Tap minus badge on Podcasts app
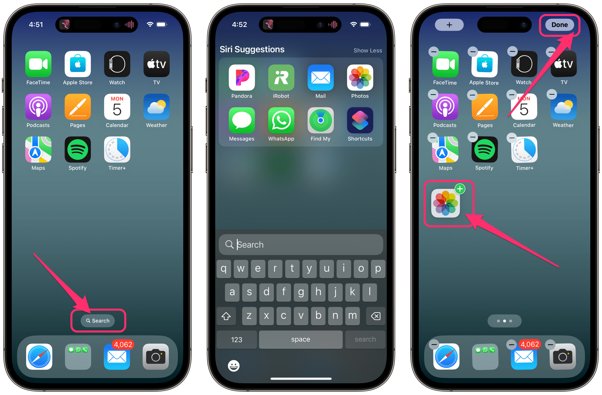The height and width of the screenshot is (395, 602). (434, 95)
